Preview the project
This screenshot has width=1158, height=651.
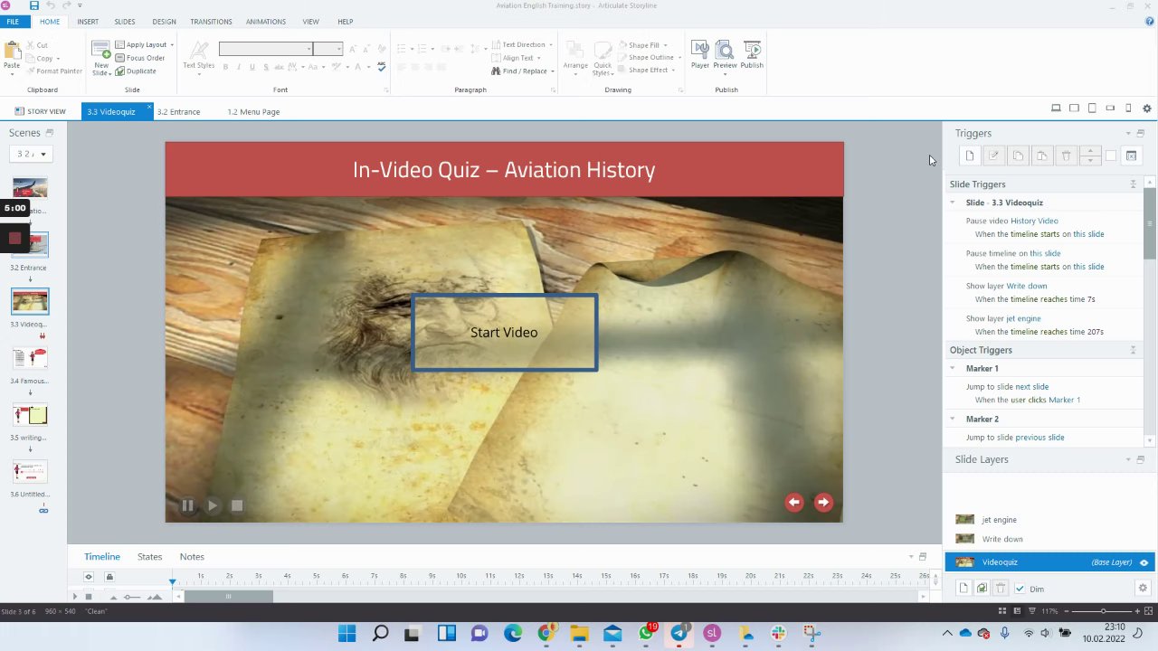(725, 54)
